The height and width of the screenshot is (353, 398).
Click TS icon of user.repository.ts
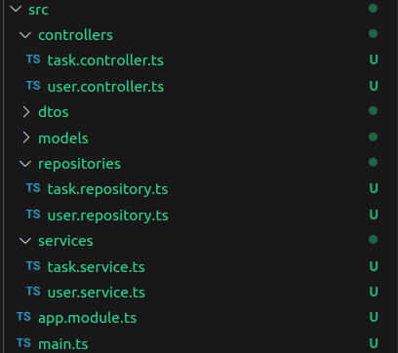[x=33, y=215]
